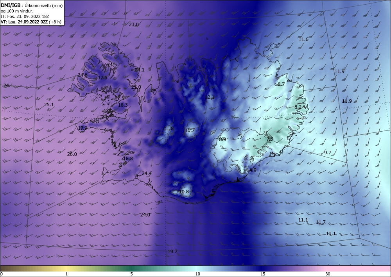This screenshot has height=277, width=391.
Task: Click the 11.7 value label
Action: click(x=321, y=222)
